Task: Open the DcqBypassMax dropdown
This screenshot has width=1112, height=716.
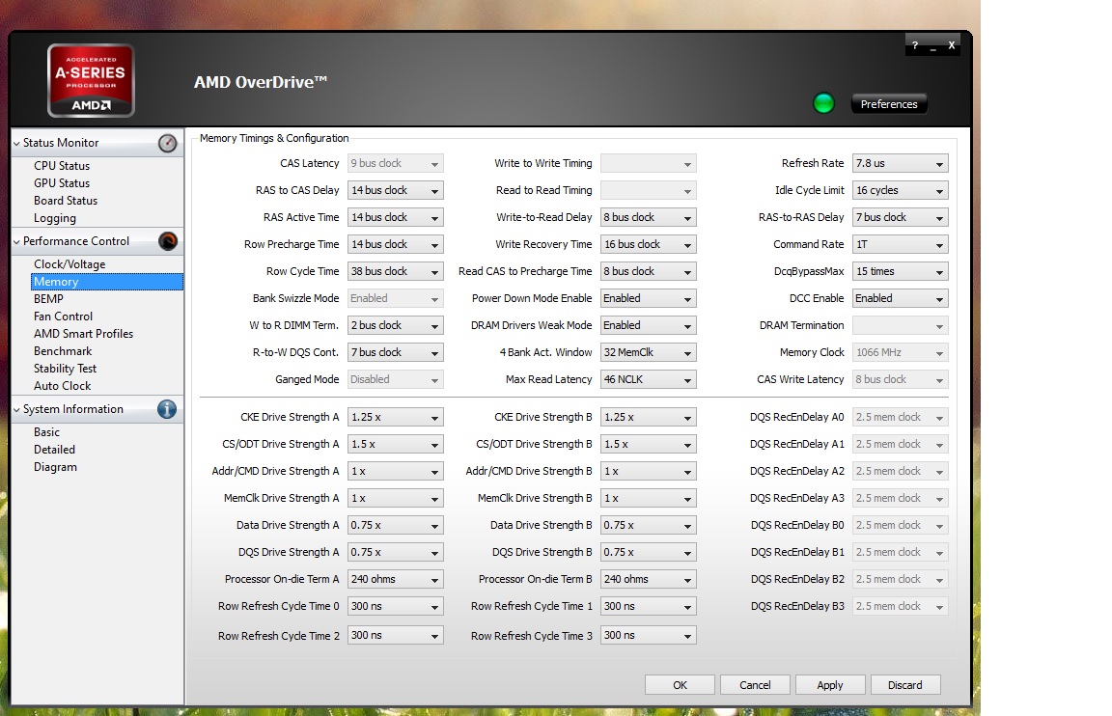Action: tap(900, 271)
